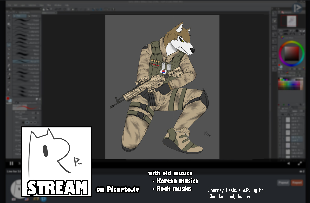Click the Picarto logo on the video

pyautogui.click(x=298, y=8)
